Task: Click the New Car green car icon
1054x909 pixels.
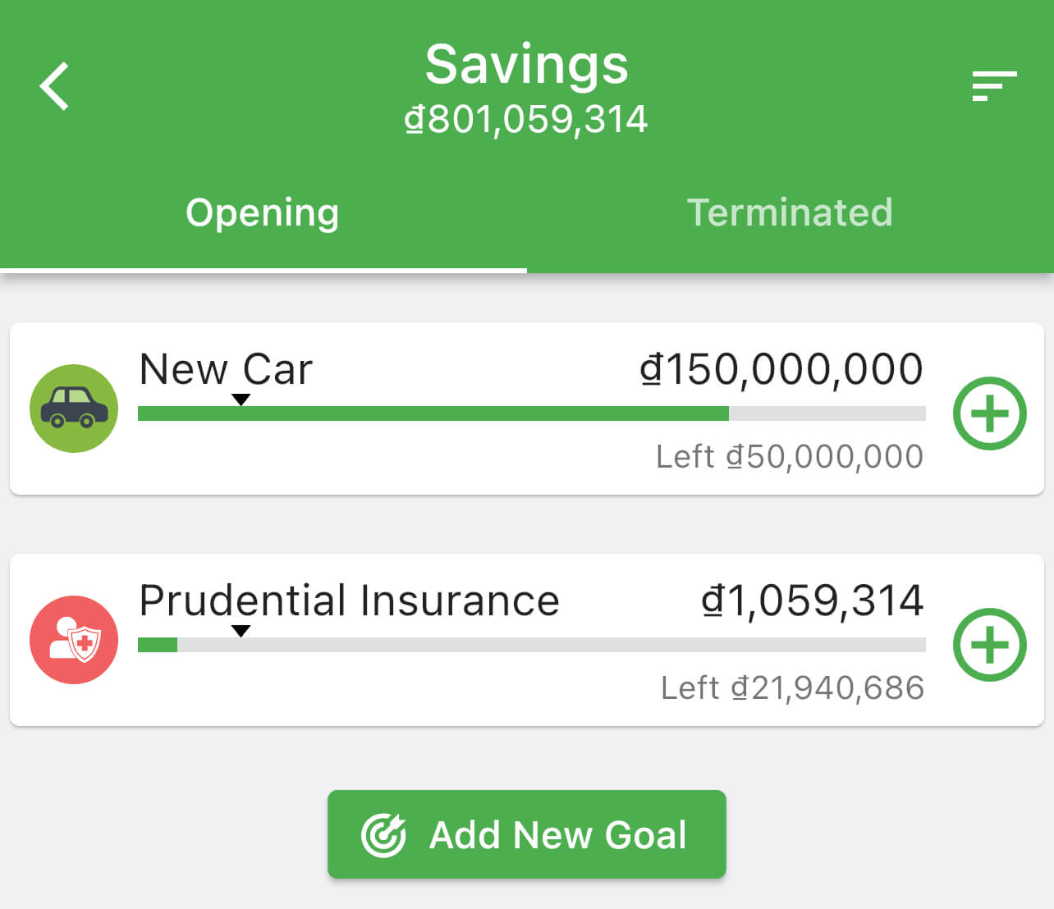Action: (x=74, y=409)
